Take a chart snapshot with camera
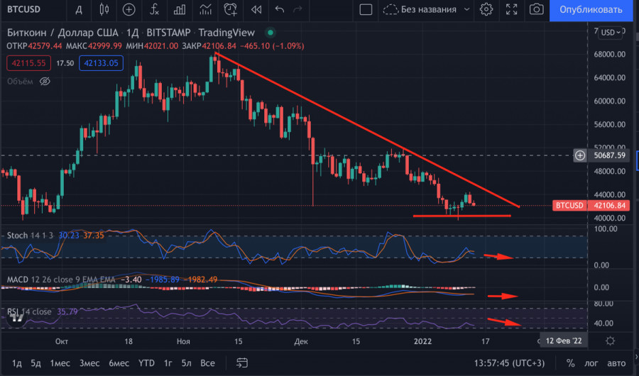Screen dimensions: 639x376 (536, 9)
